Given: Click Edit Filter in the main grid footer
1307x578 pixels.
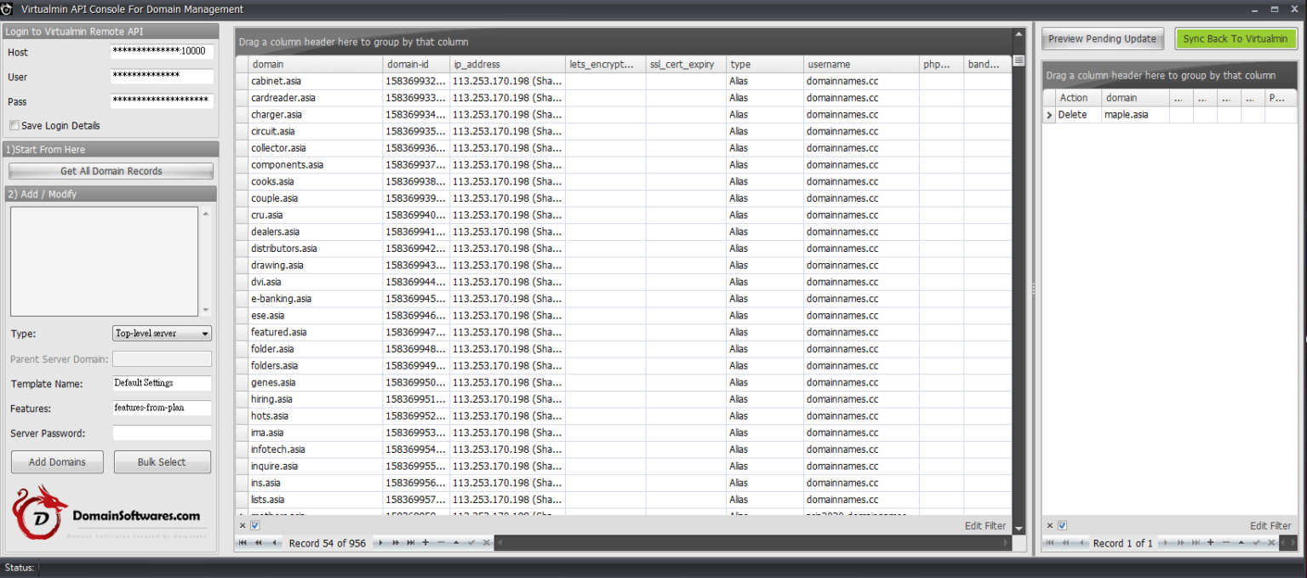Looking at the screenshot, I should [x=985, y=525].
